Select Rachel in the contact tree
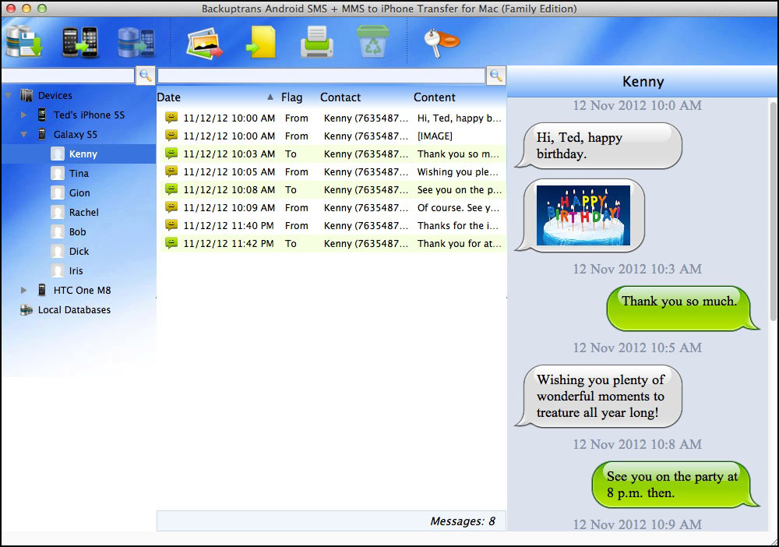The image size is (779, 547). click(x=84, y=212)
